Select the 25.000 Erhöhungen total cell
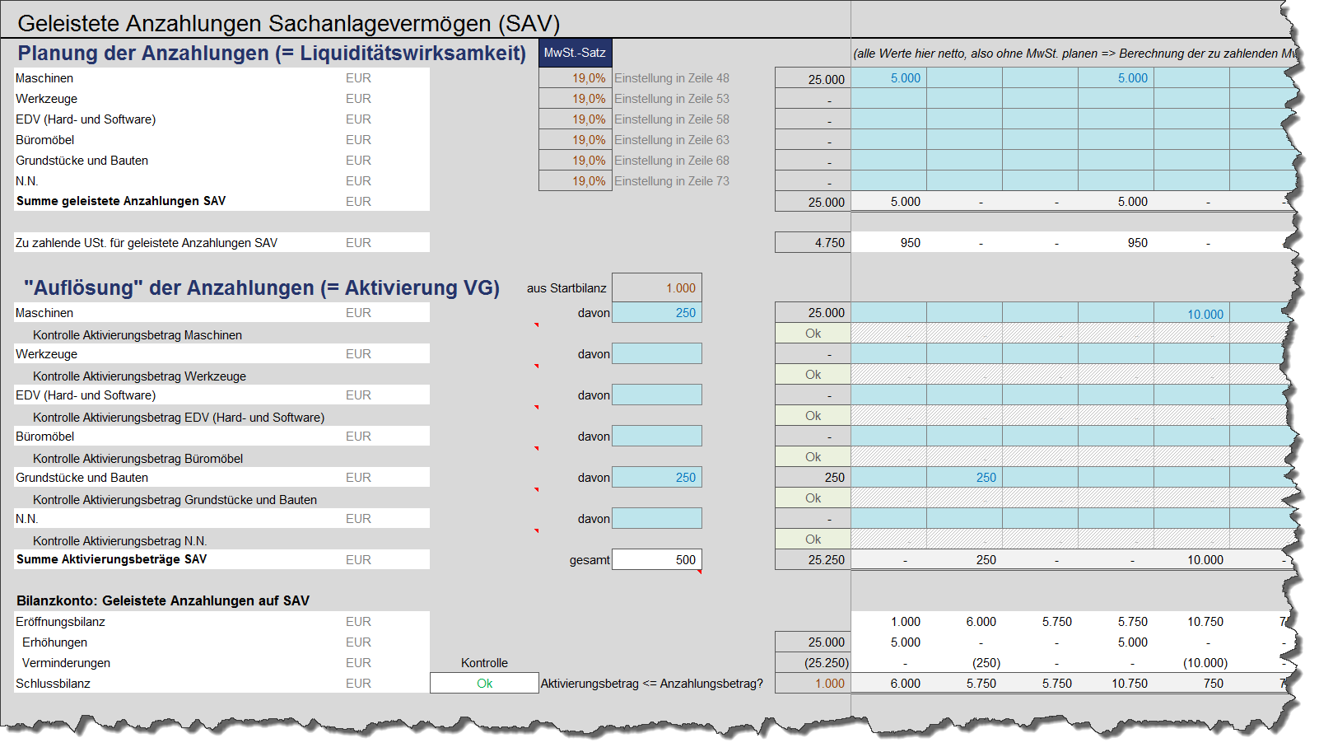Viewport: 1319px width, 752px height. click(813, 642)
